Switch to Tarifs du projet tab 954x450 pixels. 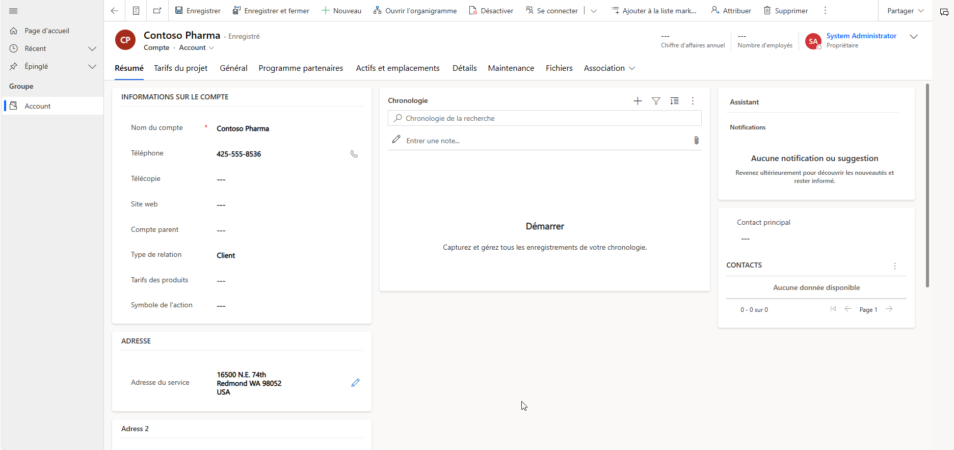pyautogui.click(x=181, y=68)
